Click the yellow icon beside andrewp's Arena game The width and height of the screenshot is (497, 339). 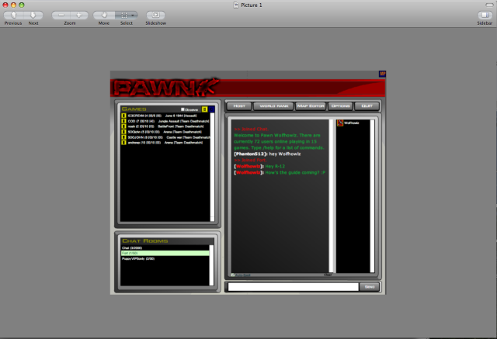point(123,143)
